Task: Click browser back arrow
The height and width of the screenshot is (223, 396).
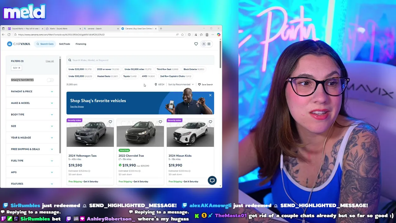Action: tap(3, 35)
